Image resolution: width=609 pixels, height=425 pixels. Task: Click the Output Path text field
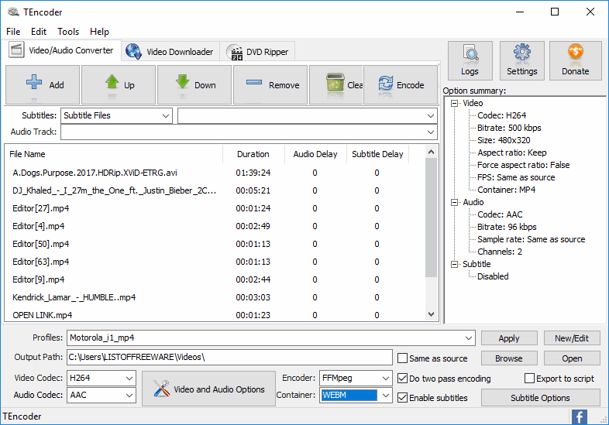pyautogui.click(x=229, y=357)
